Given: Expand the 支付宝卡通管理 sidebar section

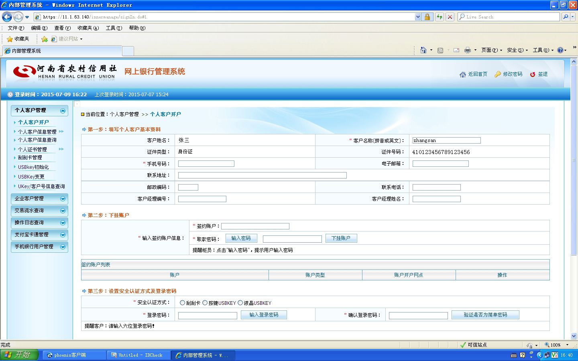Looking at the screenshot, I should click(x=63, y=235).
